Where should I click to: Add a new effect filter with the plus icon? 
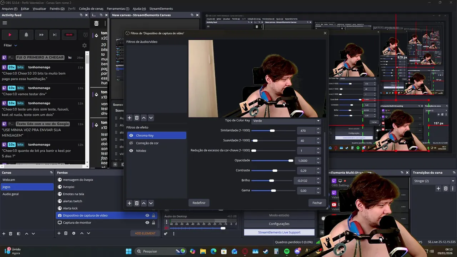pos(130,203)
